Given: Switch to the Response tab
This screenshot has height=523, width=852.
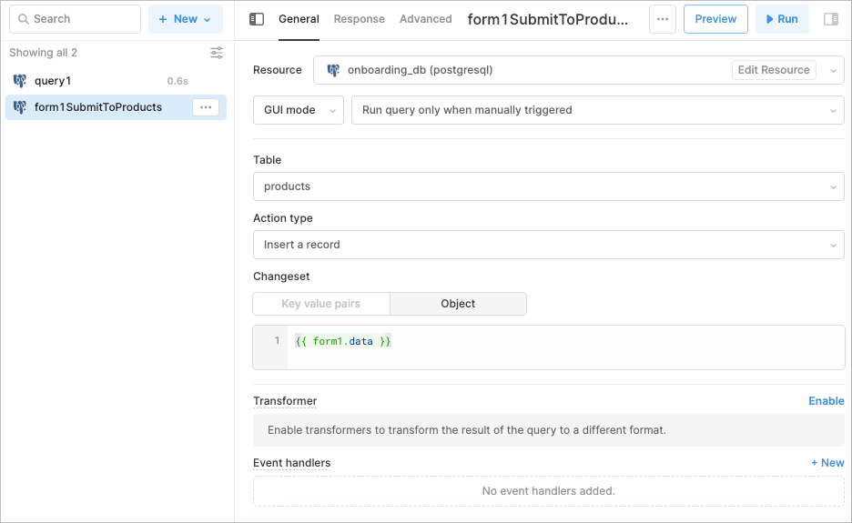Looking at the screenshot, I should 360,19.
